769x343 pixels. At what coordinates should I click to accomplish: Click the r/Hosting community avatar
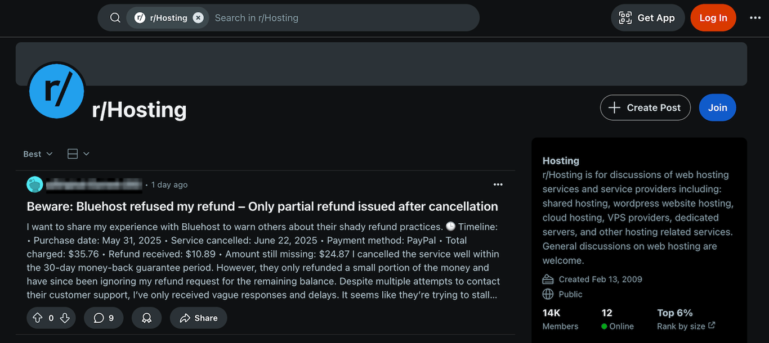(56, 91)
